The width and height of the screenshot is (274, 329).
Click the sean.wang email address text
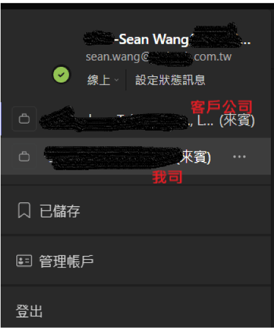[x=158, y=57]
